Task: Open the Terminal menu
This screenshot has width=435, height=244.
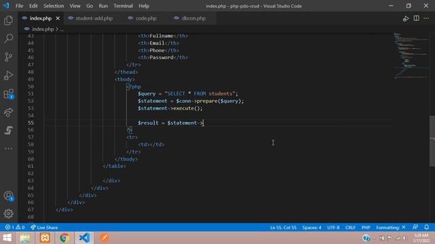Action: (123, 6)
